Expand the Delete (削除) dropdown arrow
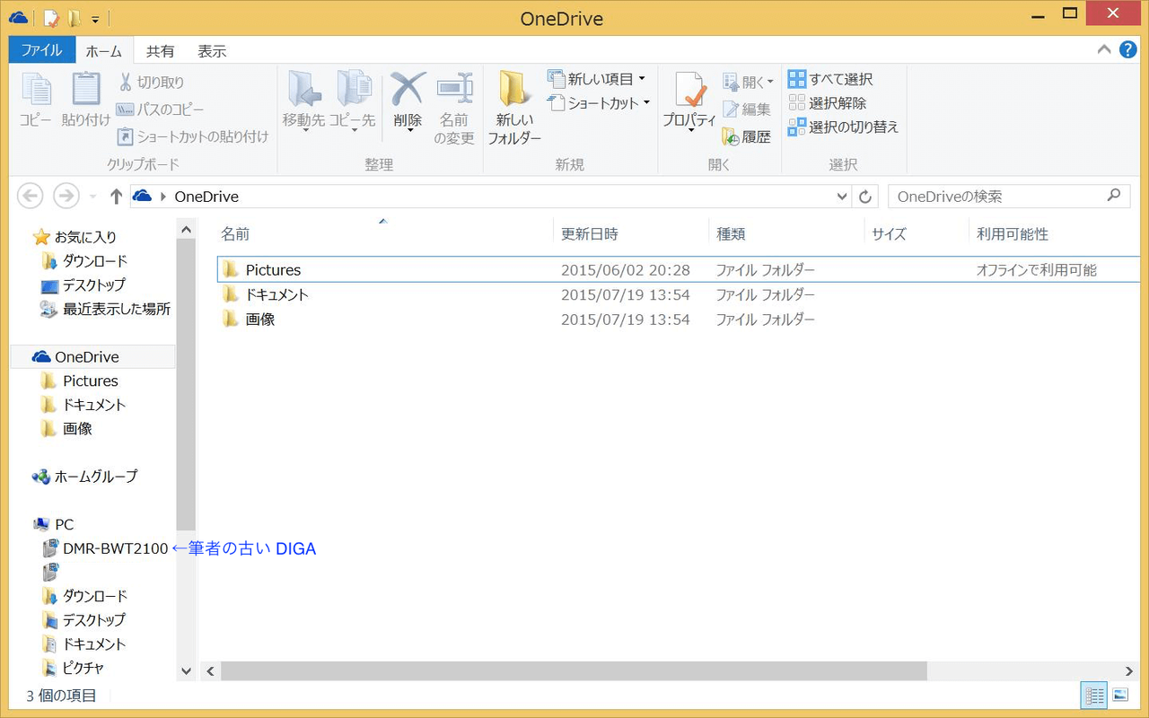Image resolution: width=1149 pixels, height=718 pixels. (x=408, y=130)
